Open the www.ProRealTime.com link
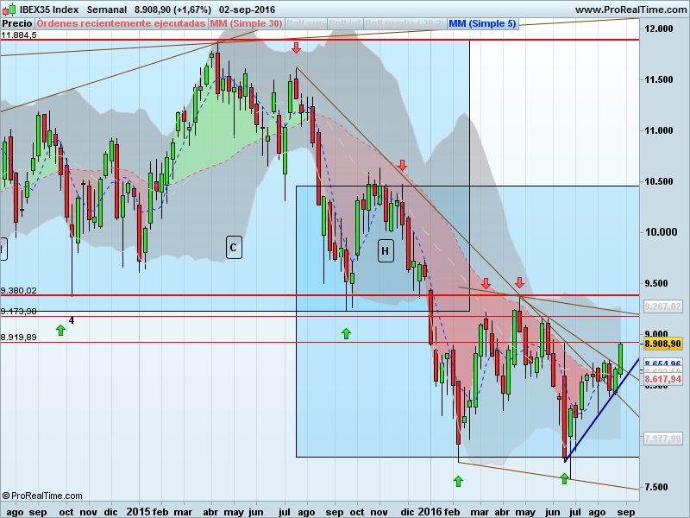 click(x=630, y=9)
